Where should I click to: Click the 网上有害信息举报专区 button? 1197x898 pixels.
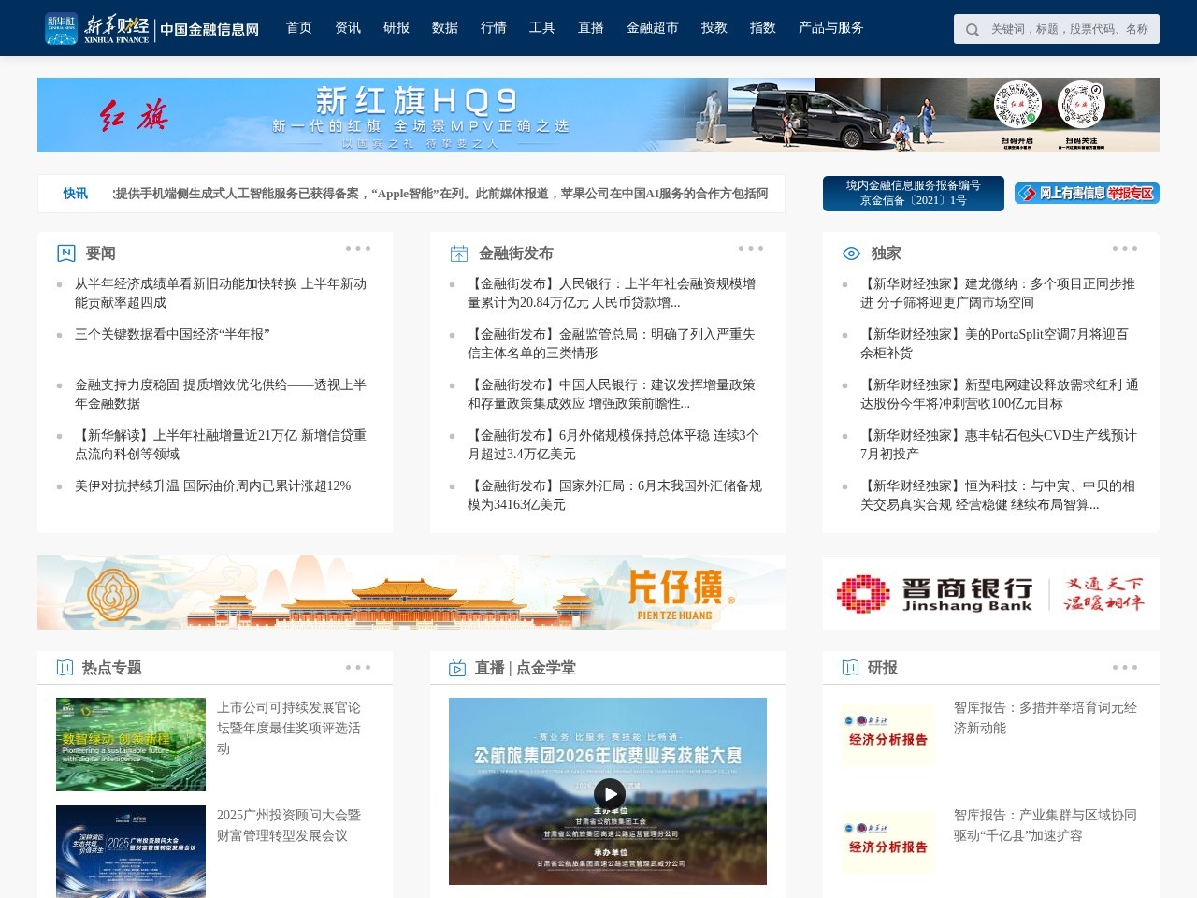click(1087, 194)
